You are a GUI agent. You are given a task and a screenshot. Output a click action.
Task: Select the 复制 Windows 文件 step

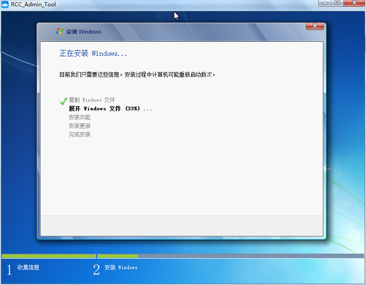click(92, 100)
